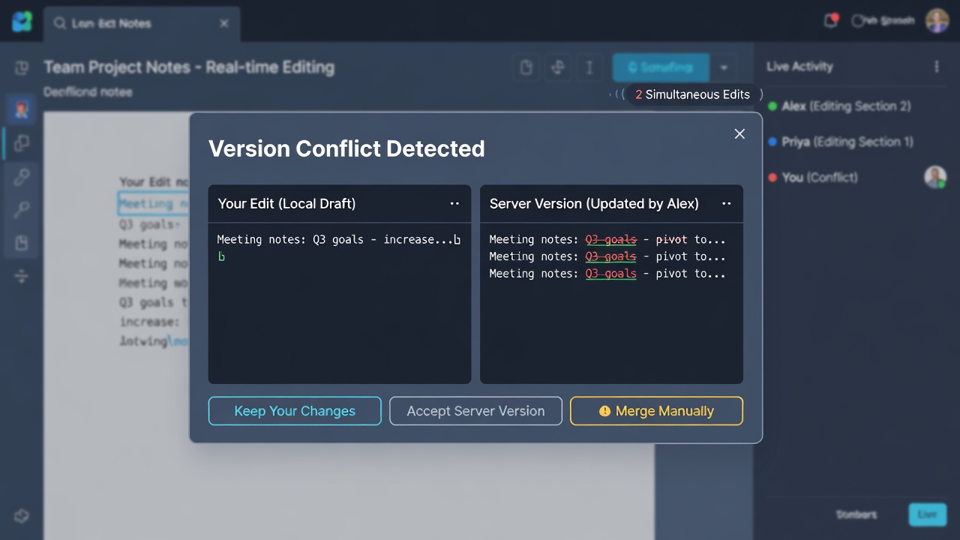The image size is (960, 540).
Task: Click the app logo in top-left corner
Action: pyautogui.click(x=22, y=22)
